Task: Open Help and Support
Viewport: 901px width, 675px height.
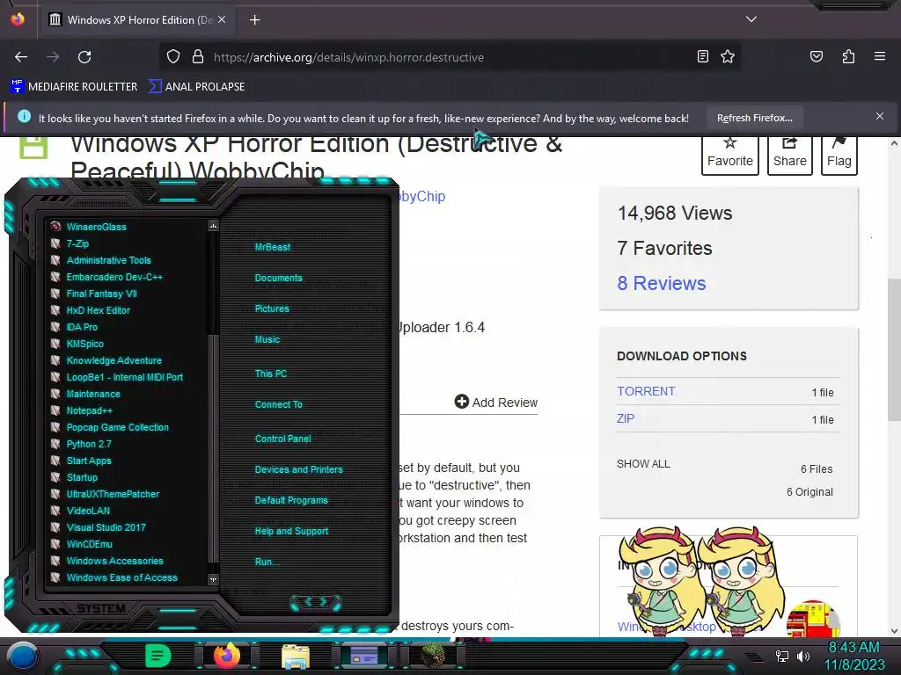Action: tap(291, 531)
